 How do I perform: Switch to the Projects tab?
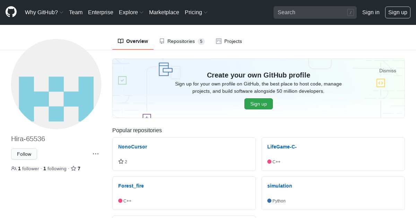(x=229, y=41)
